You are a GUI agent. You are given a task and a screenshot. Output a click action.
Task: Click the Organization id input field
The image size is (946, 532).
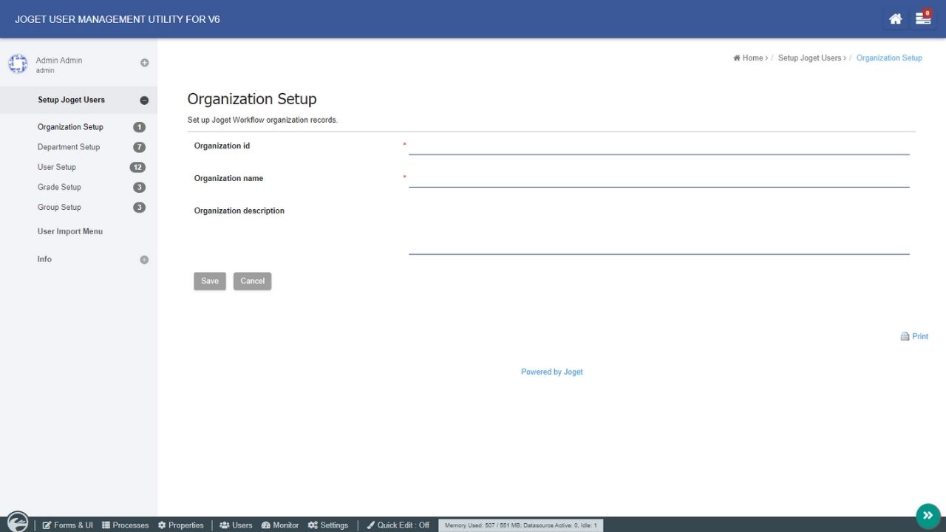[659, 146]
